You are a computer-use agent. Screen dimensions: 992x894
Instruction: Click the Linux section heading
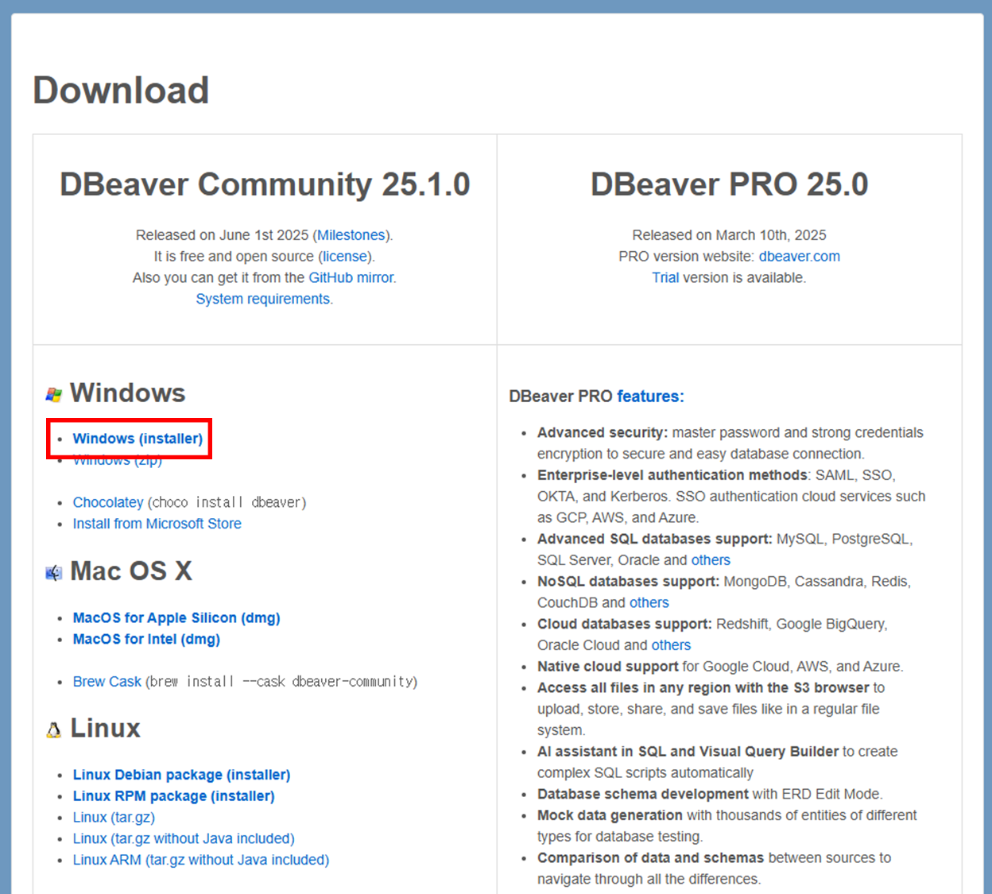[x=105, y=729]
